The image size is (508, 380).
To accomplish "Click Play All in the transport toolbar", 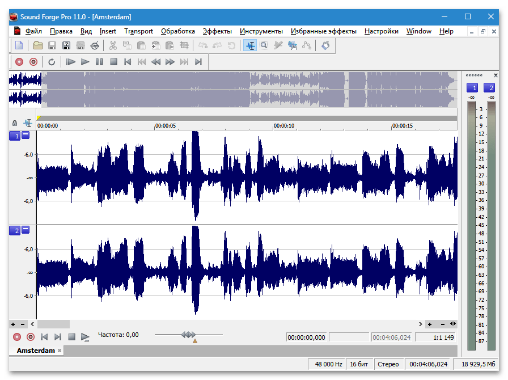I will [x=70, y=62].
